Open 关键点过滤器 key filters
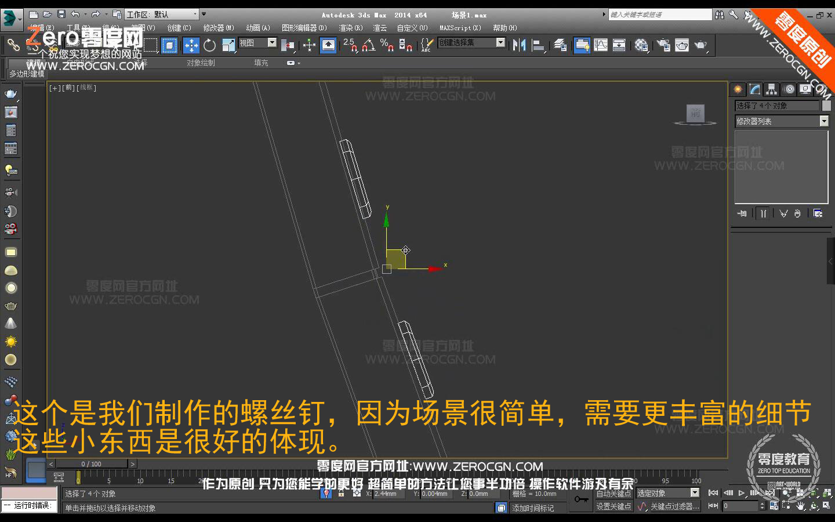835x522 pixels. 675,506
